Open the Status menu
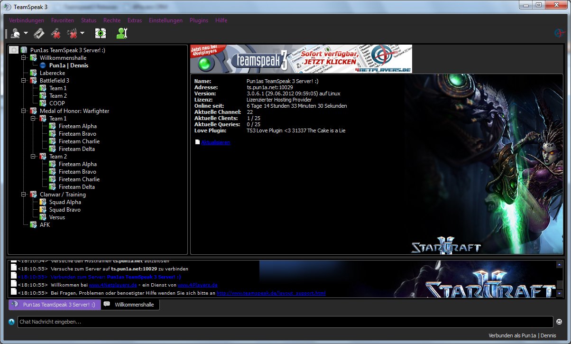This screenshot has height=344, width=571. [x=89, y=20]
